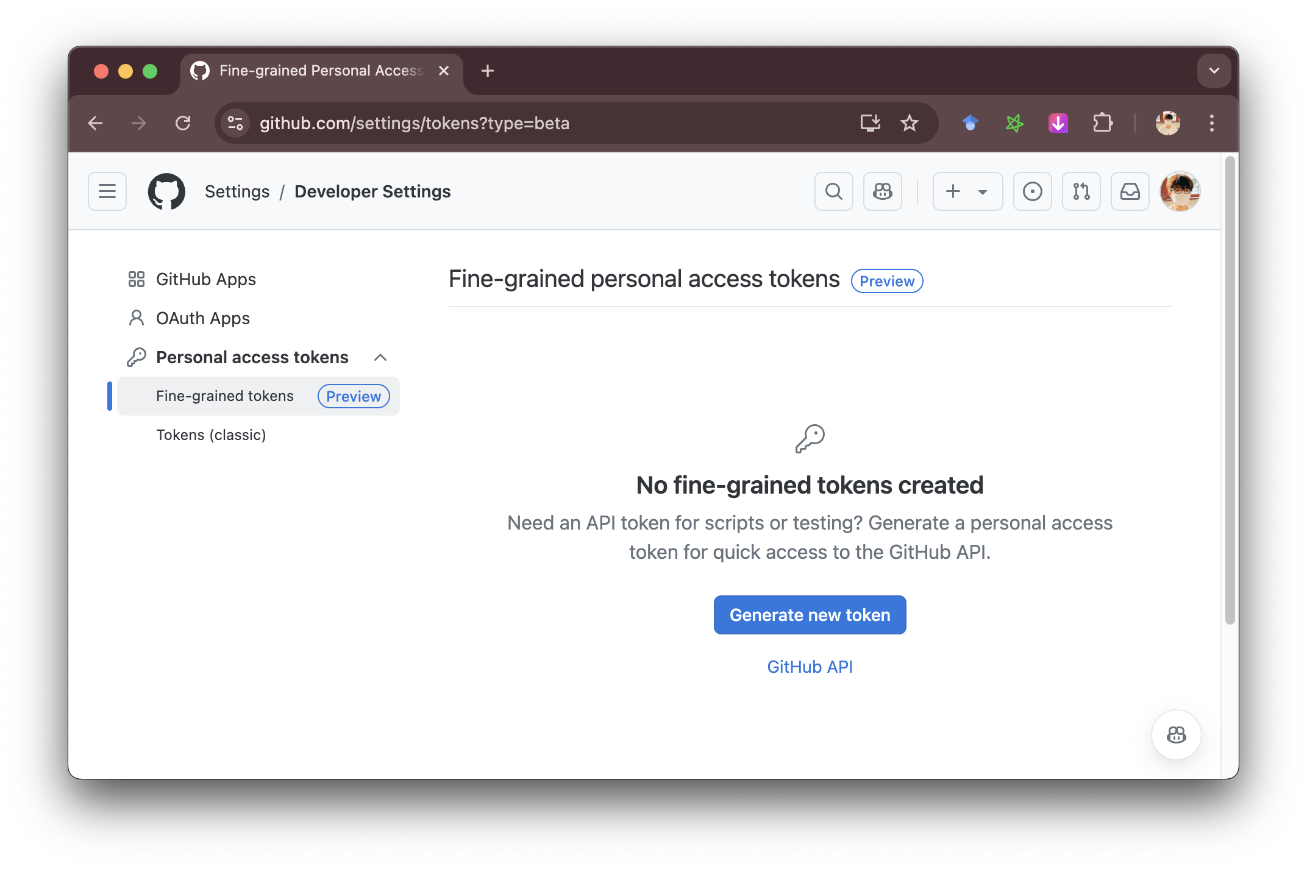This screenshot has width=1307, height=869.
Task: Click the Settings breadcrumb link
Action: point(237,191)
